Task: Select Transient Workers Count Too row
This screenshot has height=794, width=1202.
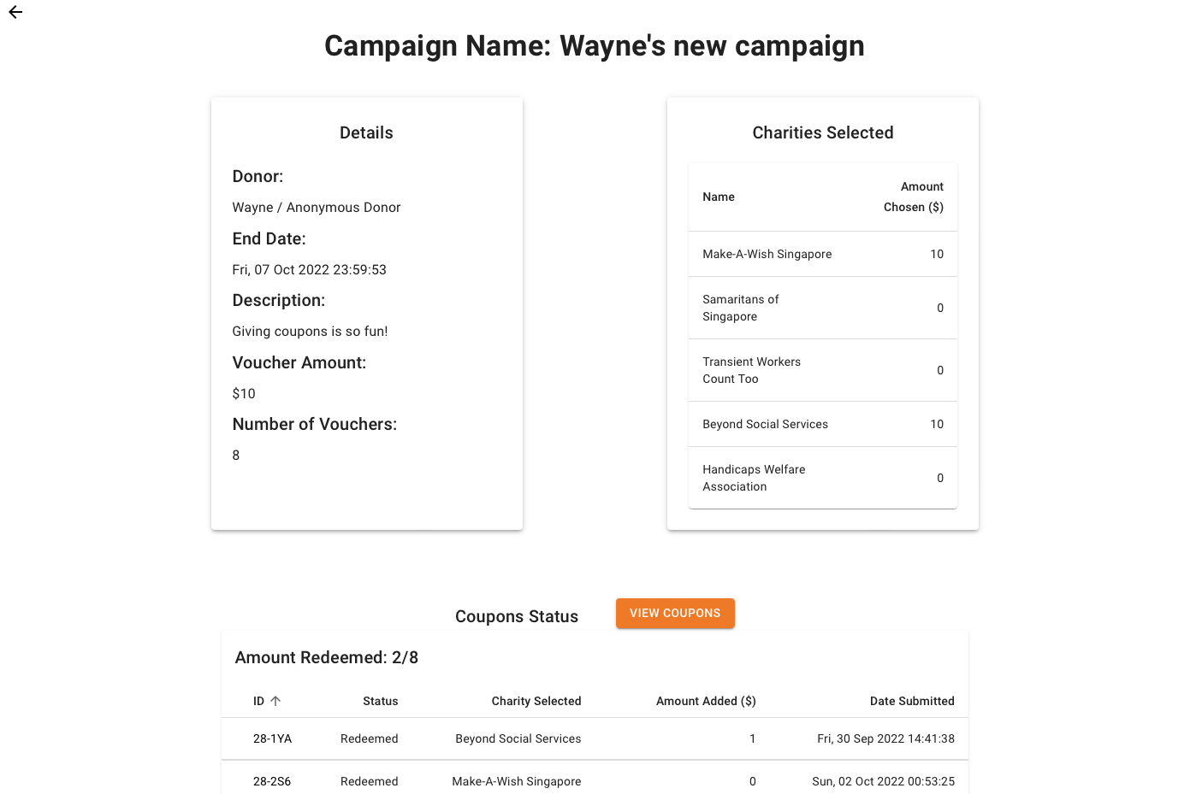Action: [823, 370]
